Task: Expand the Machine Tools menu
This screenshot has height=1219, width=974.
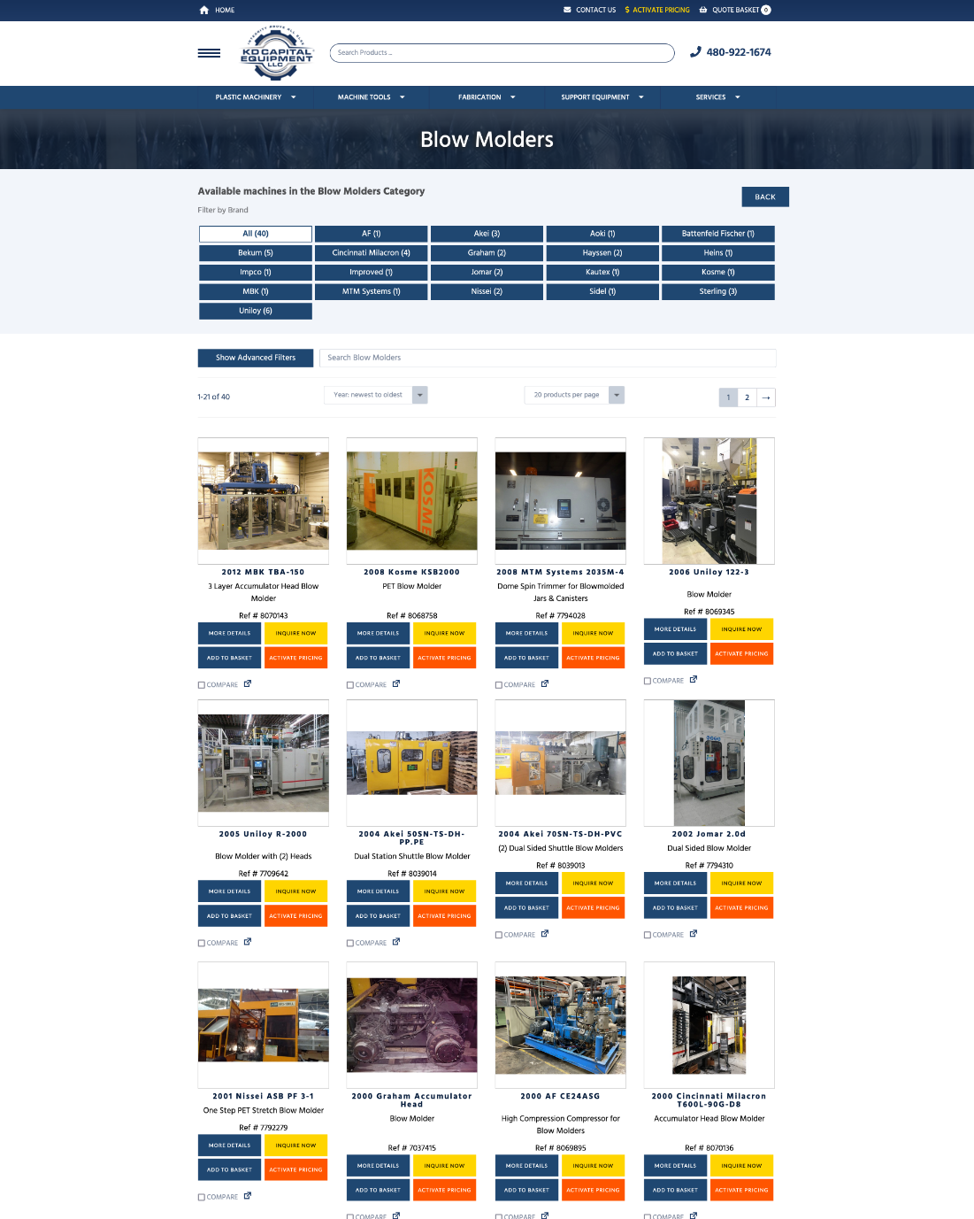Action: [x=371, y=97]
